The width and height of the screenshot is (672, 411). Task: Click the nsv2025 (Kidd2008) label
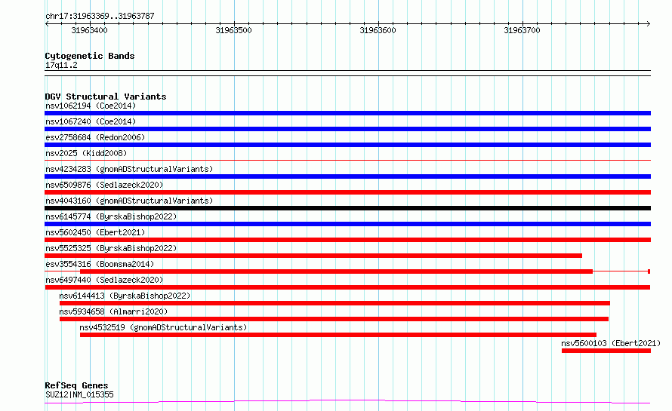[86, 153]
